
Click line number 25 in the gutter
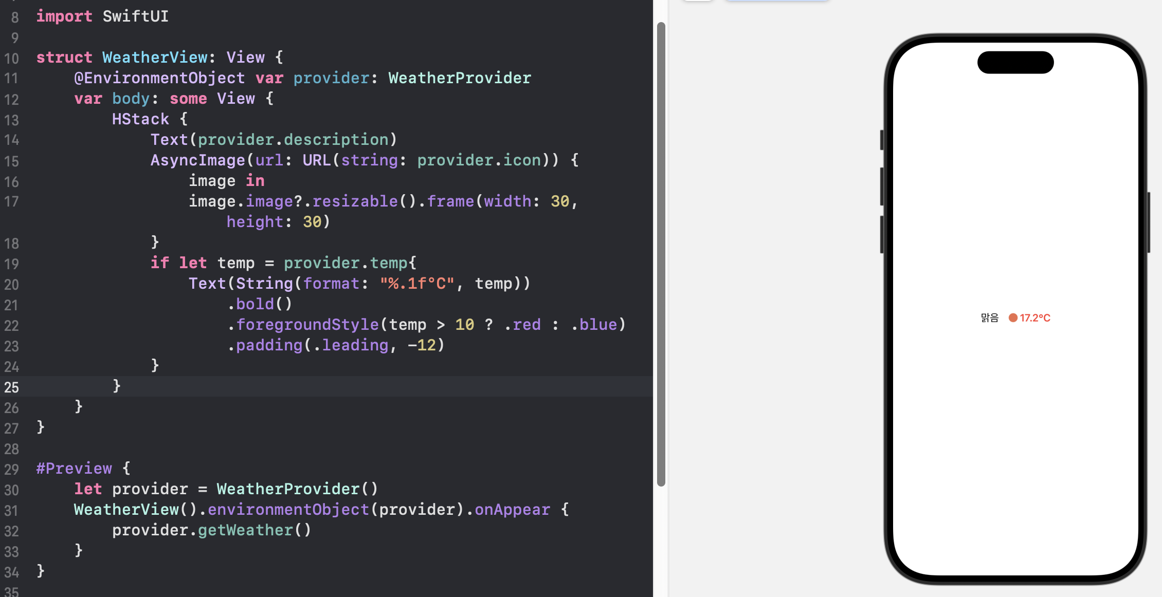[x=11, y=387]
